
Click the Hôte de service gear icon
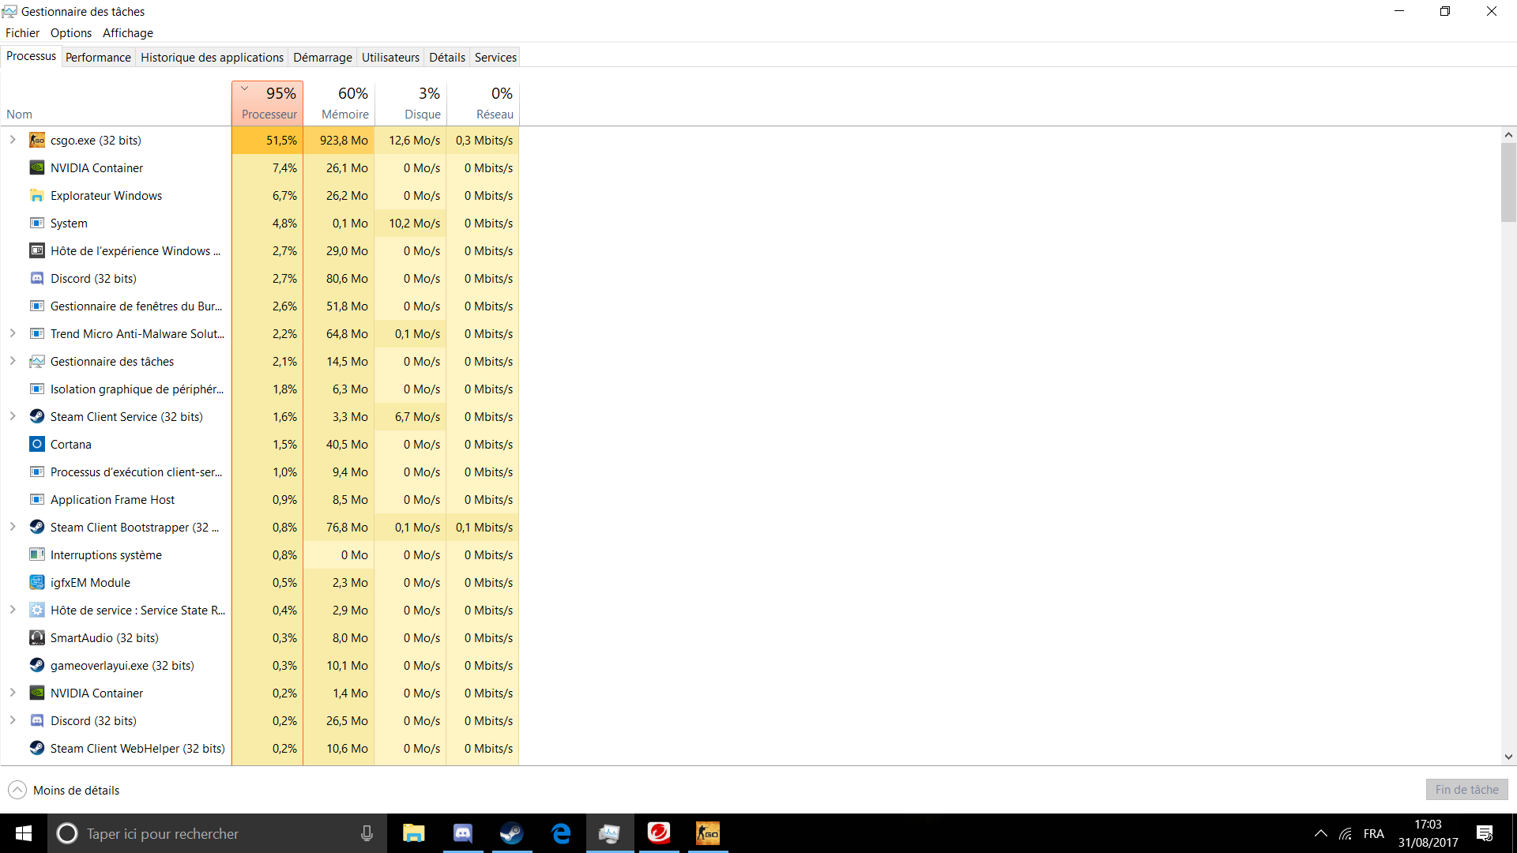[x=36, y=611]
